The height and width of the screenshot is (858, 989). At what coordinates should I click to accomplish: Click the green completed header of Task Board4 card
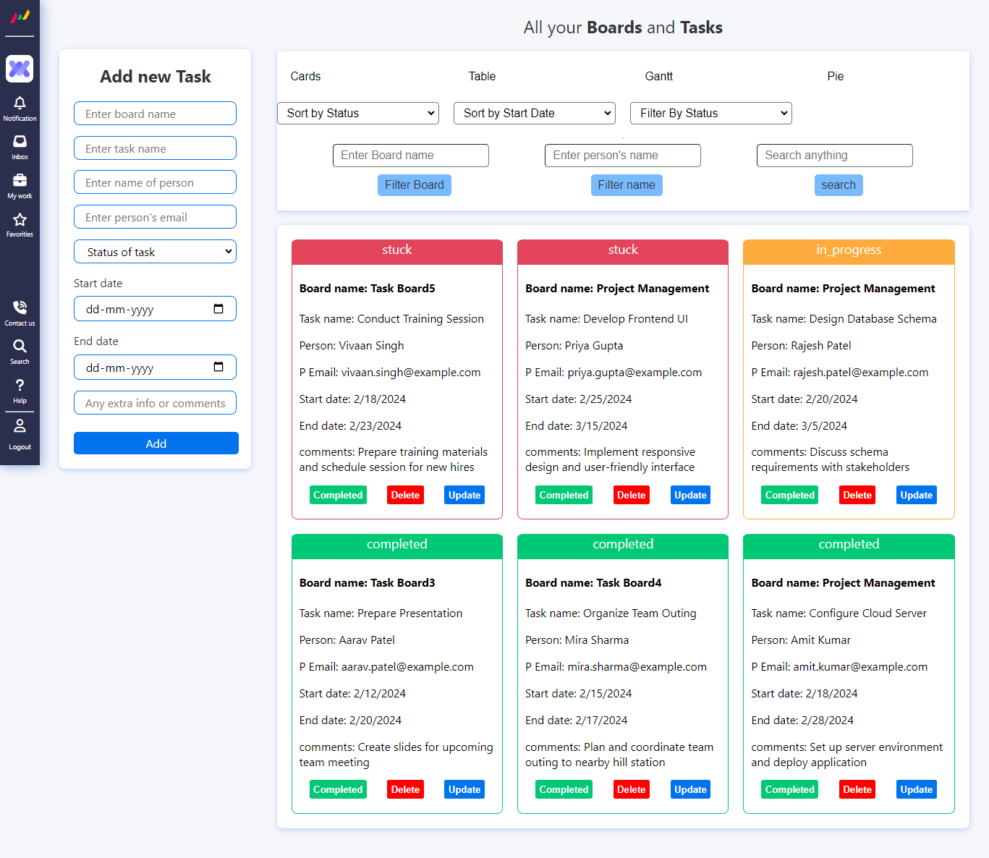click(x=623, y=545)
